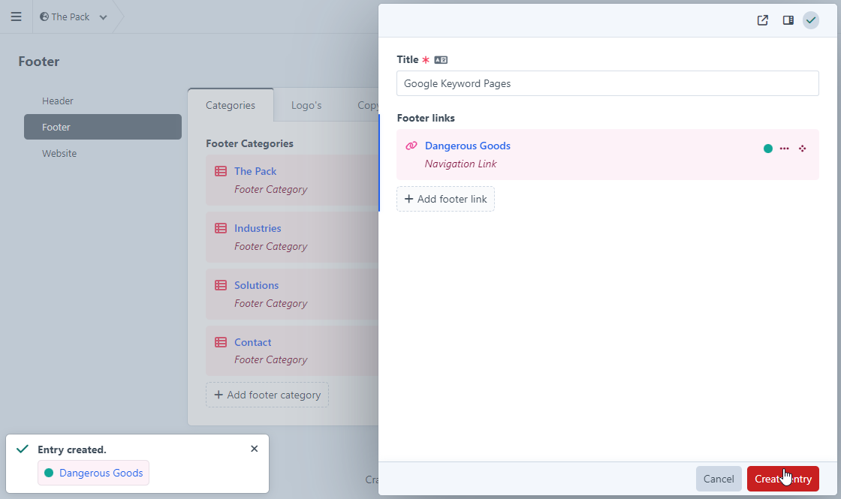Screen dimensions: 841x499
Task: Switch to the Logo's tab
Action: coord(306,105)
